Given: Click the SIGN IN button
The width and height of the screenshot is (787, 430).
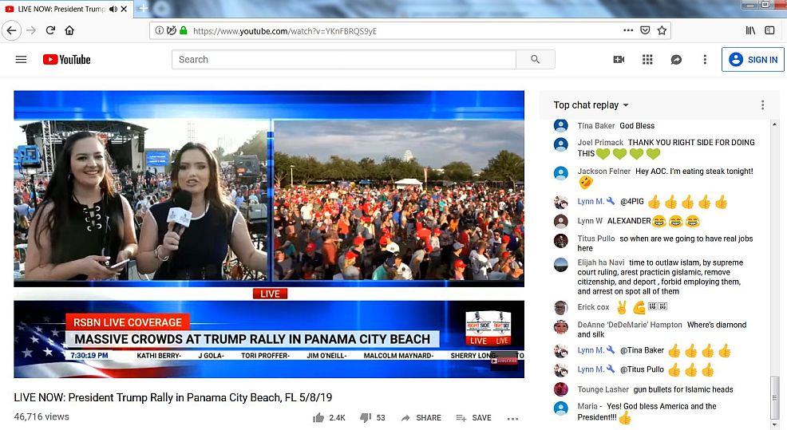Looking at the screenshot, I should (753, 60).
